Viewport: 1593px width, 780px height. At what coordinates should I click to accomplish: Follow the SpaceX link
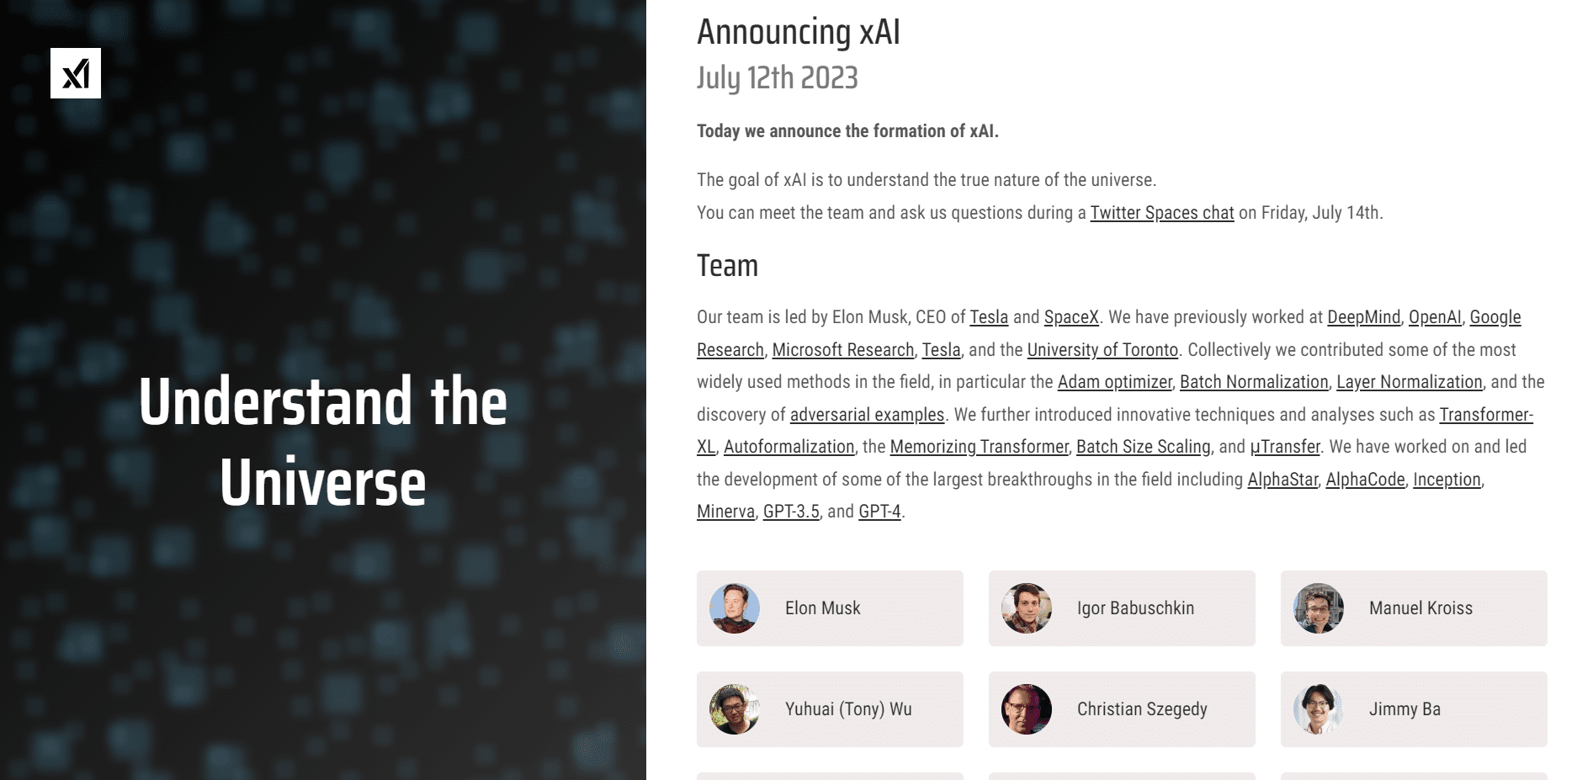point(1071,317)
